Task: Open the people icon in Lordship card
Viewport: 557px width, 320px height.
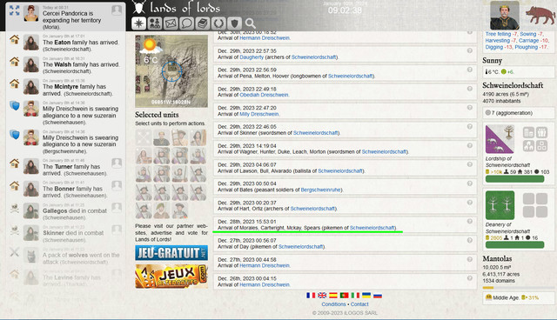Action: (541, 133)
